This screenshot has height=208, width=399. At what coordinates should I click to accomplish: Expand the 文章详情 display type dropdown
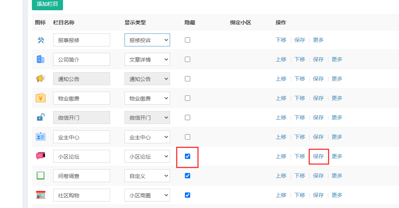click(x=147, y=59)
